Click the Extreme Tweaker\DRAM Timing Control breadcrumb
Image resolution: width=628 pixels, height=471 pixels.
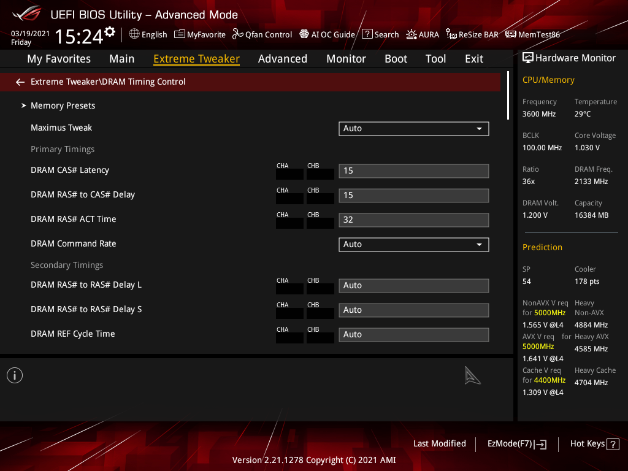point(108,82)
